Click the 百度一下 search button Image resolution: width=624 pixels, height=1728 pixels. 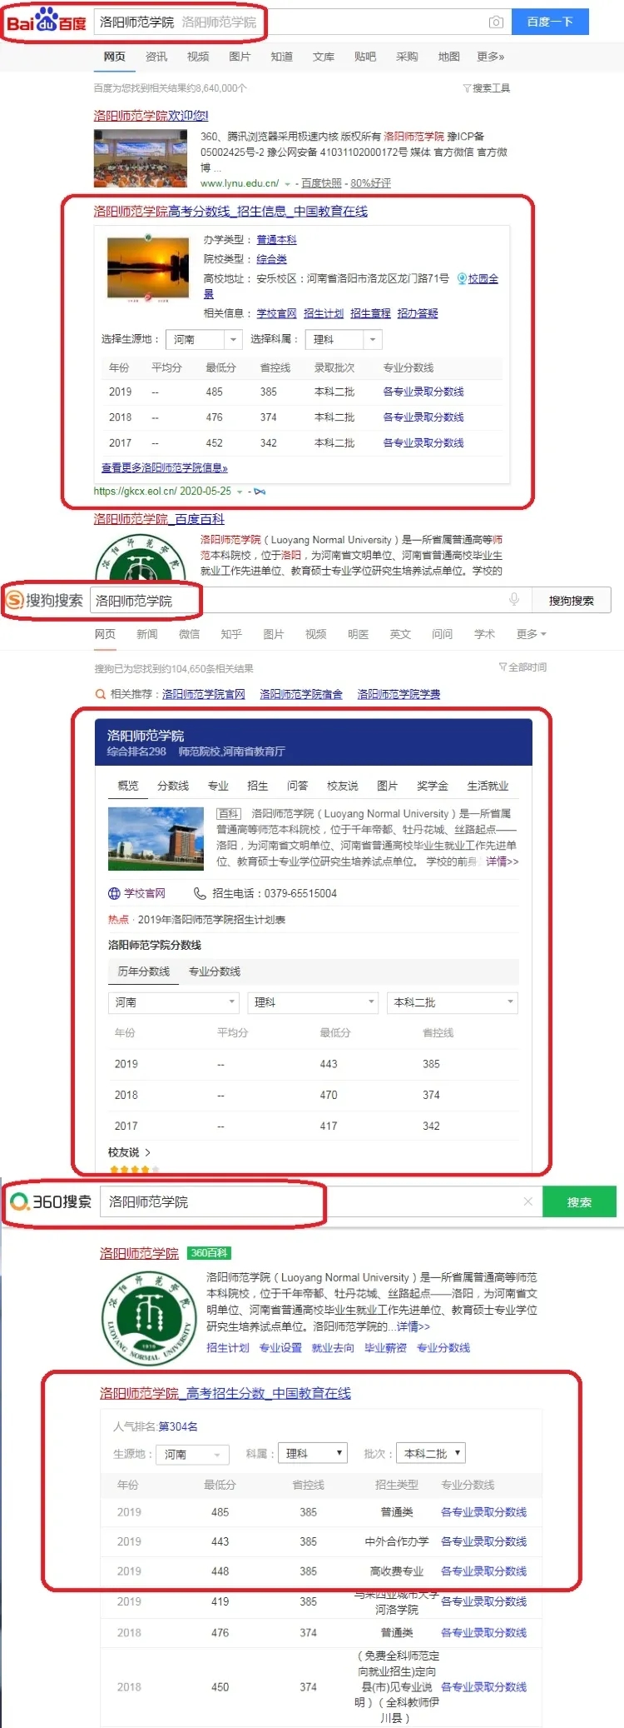coord(550,22)
